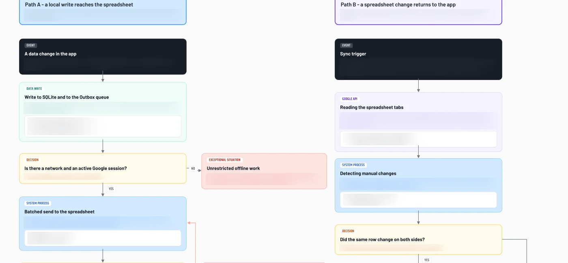The image size is (568, 263).
Task: Select the Path B header card
Action: pyautogui.click(x=418, y=12)
